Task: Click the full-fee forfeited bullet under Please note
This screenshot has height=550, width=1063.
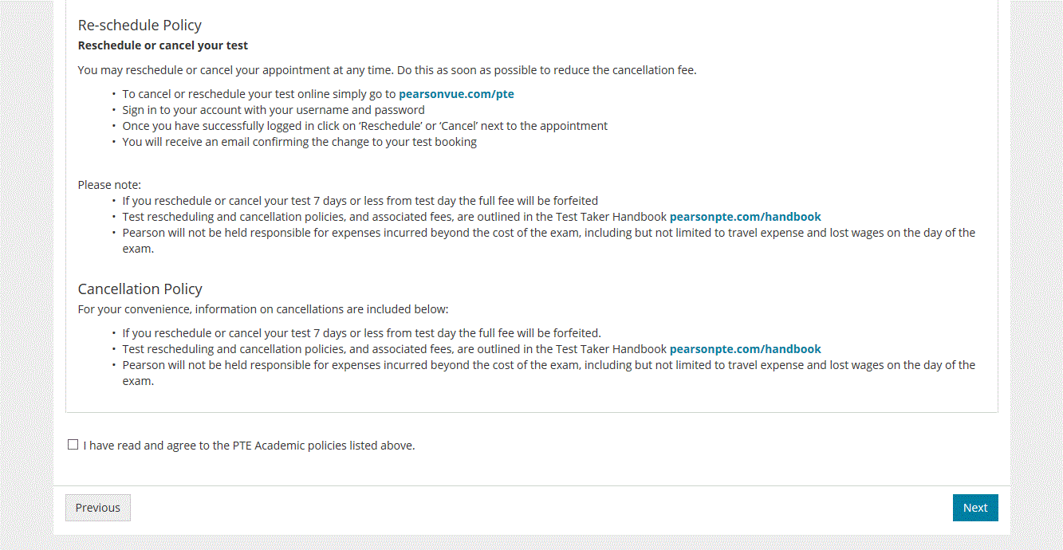Action: 360,201
